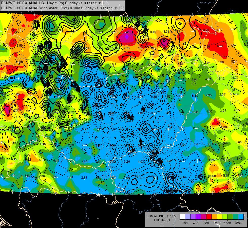Click the grid value '2.40'
The width and height of the screenshot is (248, 228).
84,161
